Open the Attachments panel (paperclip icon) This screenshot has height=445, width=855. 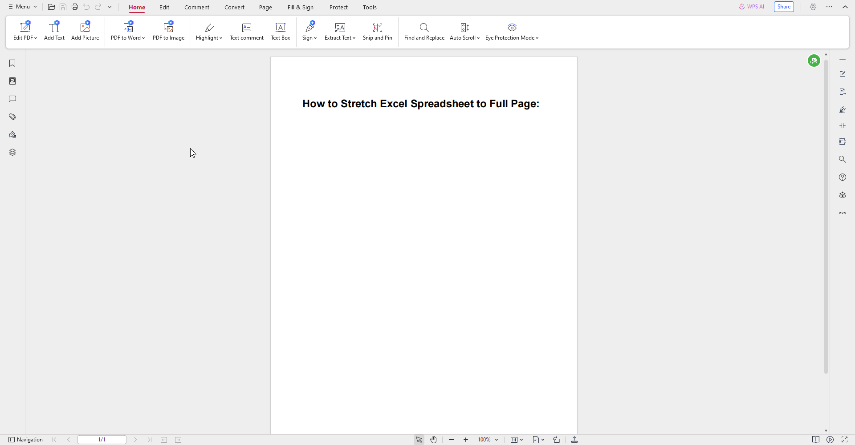tap(12, 117)
